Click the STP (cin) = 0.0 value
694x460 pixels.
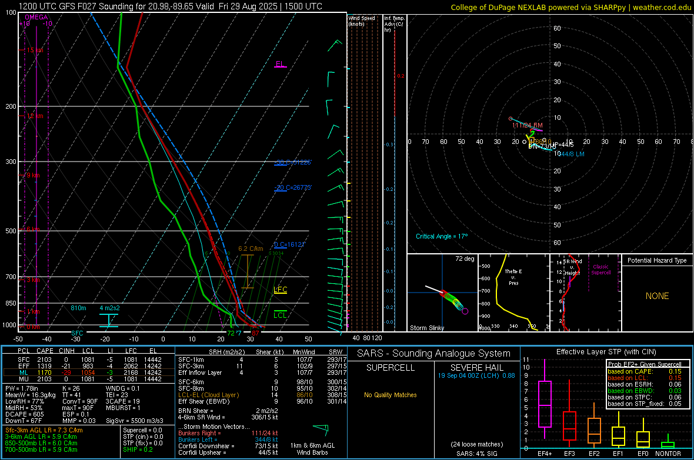(143, 437)
